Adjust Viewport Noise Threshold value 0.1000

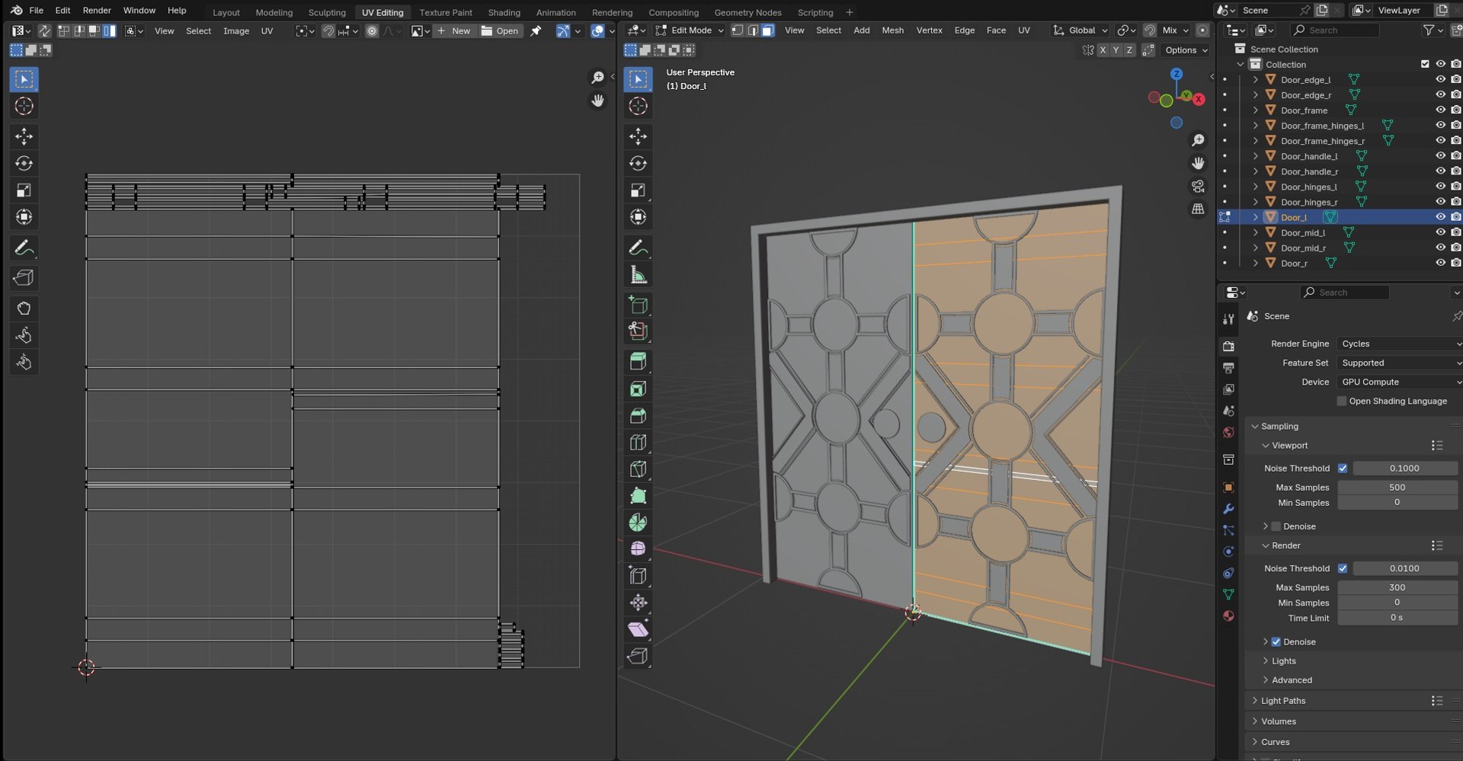(1404, 468)
